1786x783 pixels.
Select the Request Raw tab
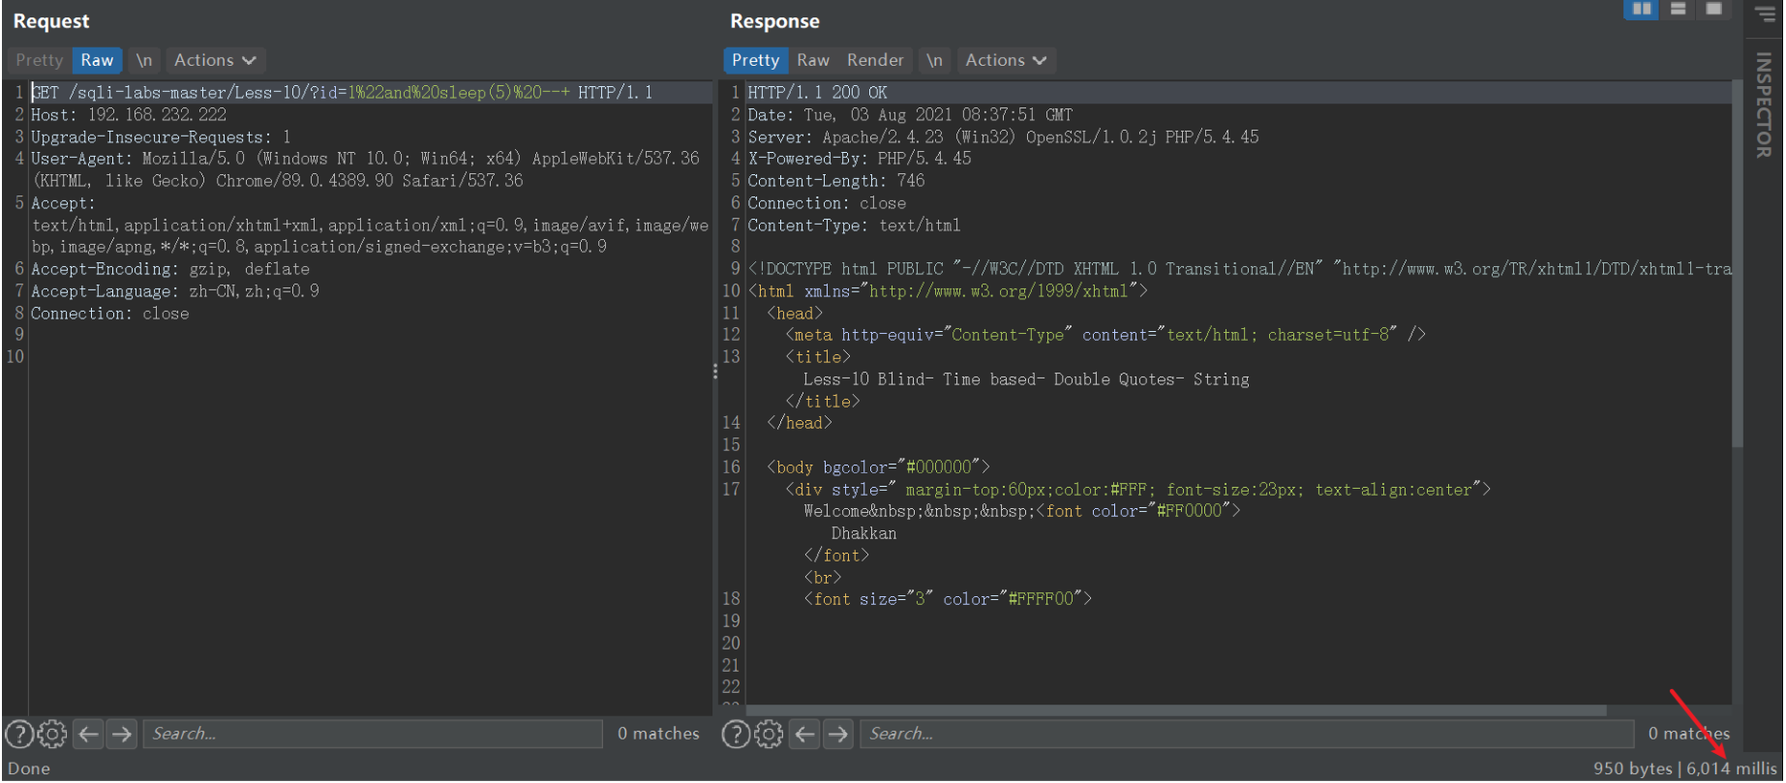[x=97, y=60]
